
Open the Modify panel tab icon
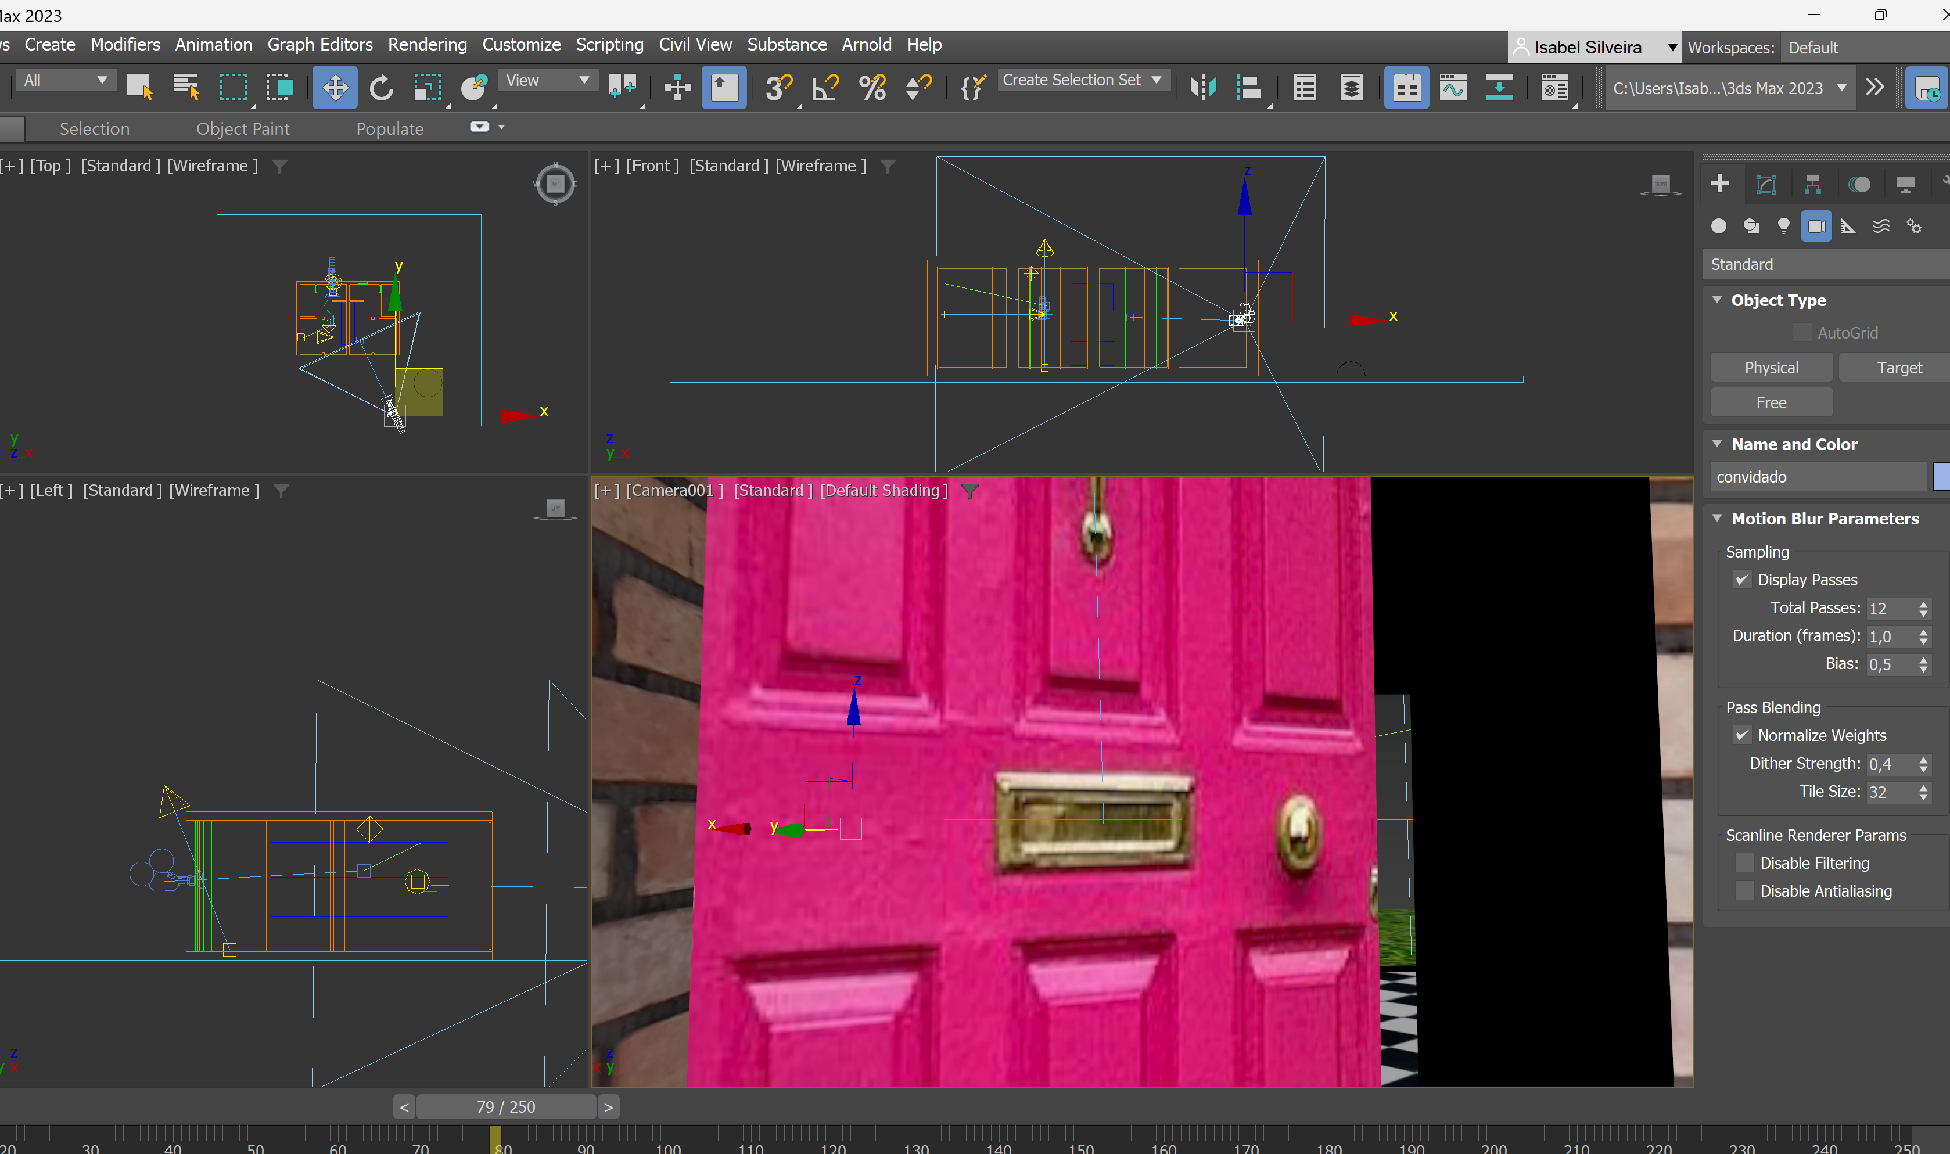[x=1766, y=184]
